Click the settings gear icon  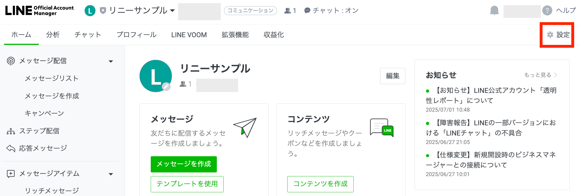(550, 35)
